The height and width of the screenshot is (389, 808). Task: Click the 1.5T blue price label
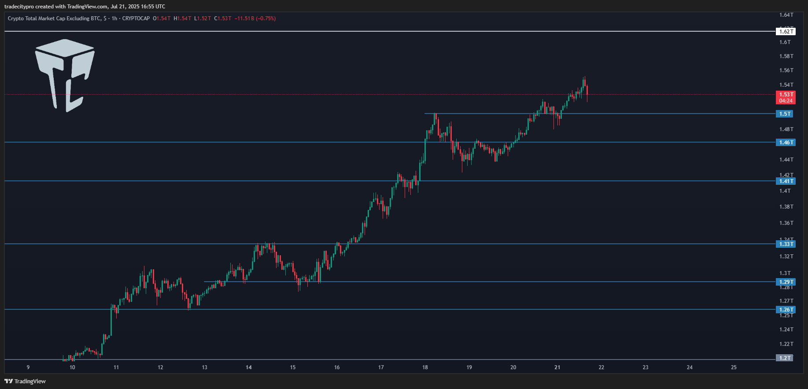click(x=785, y=114)
